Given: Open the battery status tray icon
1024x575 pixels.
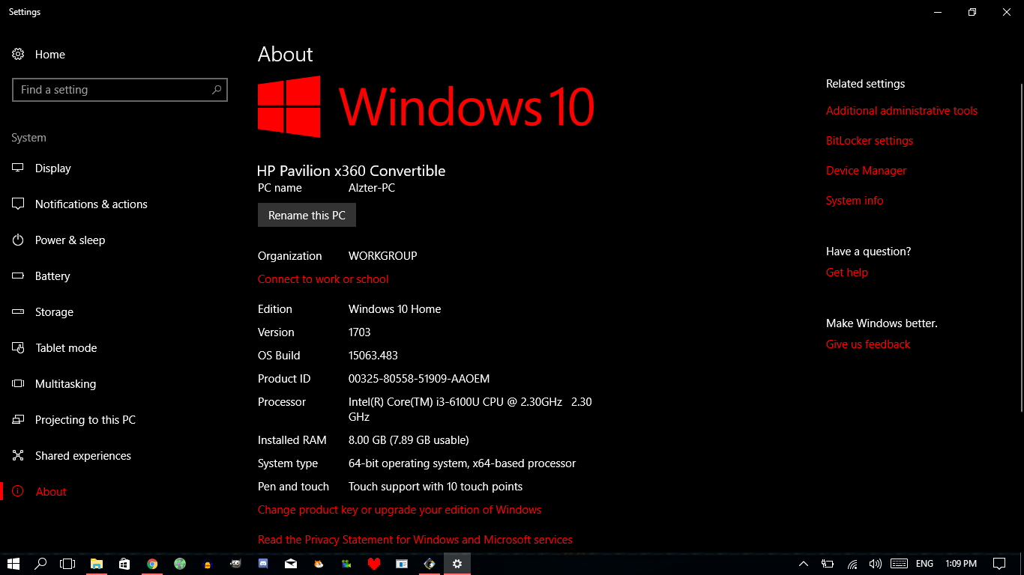Looking at the screenshot, I should pos(828,564).
